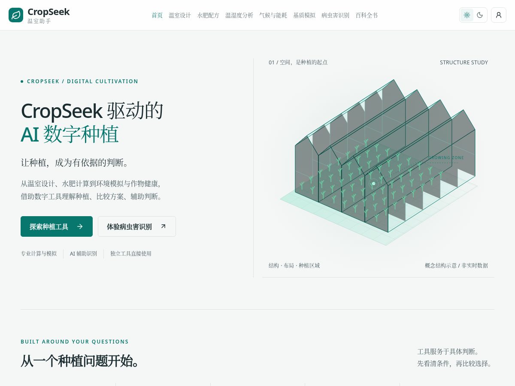Click the 专业计算与模拟 text
The image size is (515, 386).
click(x=39, y=253)
